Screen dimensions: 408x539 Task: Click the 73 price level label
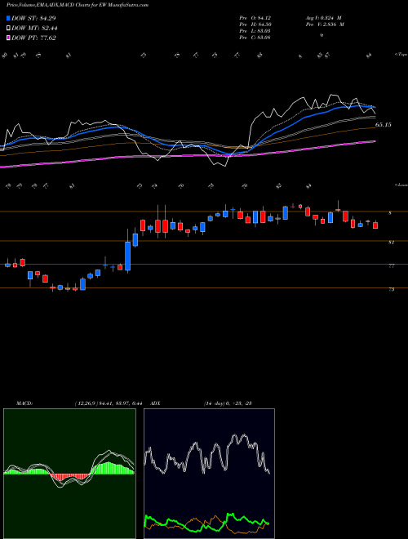tap(391, 289)
